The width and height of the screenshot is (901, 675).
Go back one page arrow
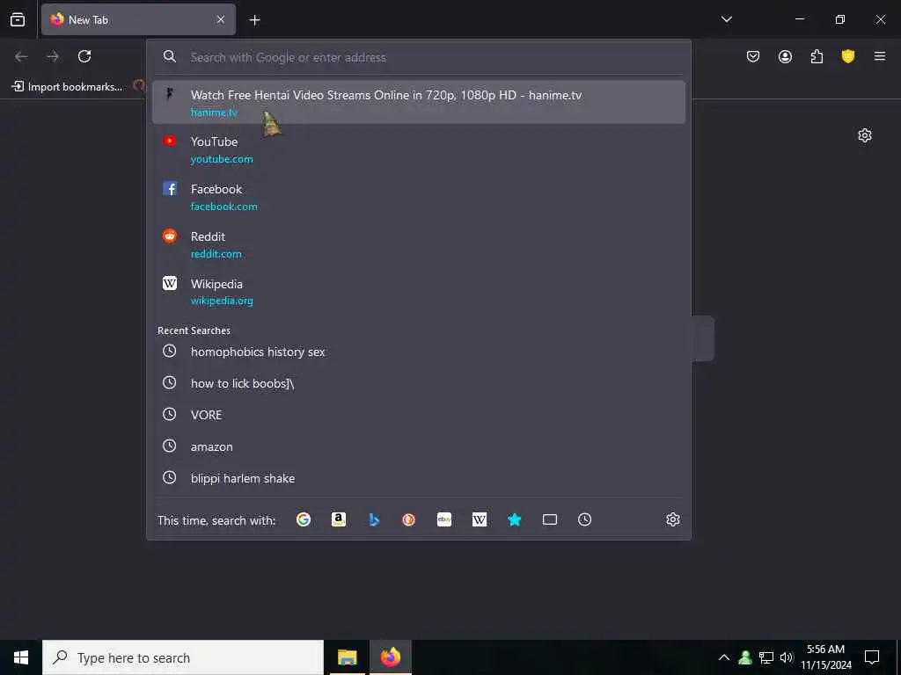(21, 56)
